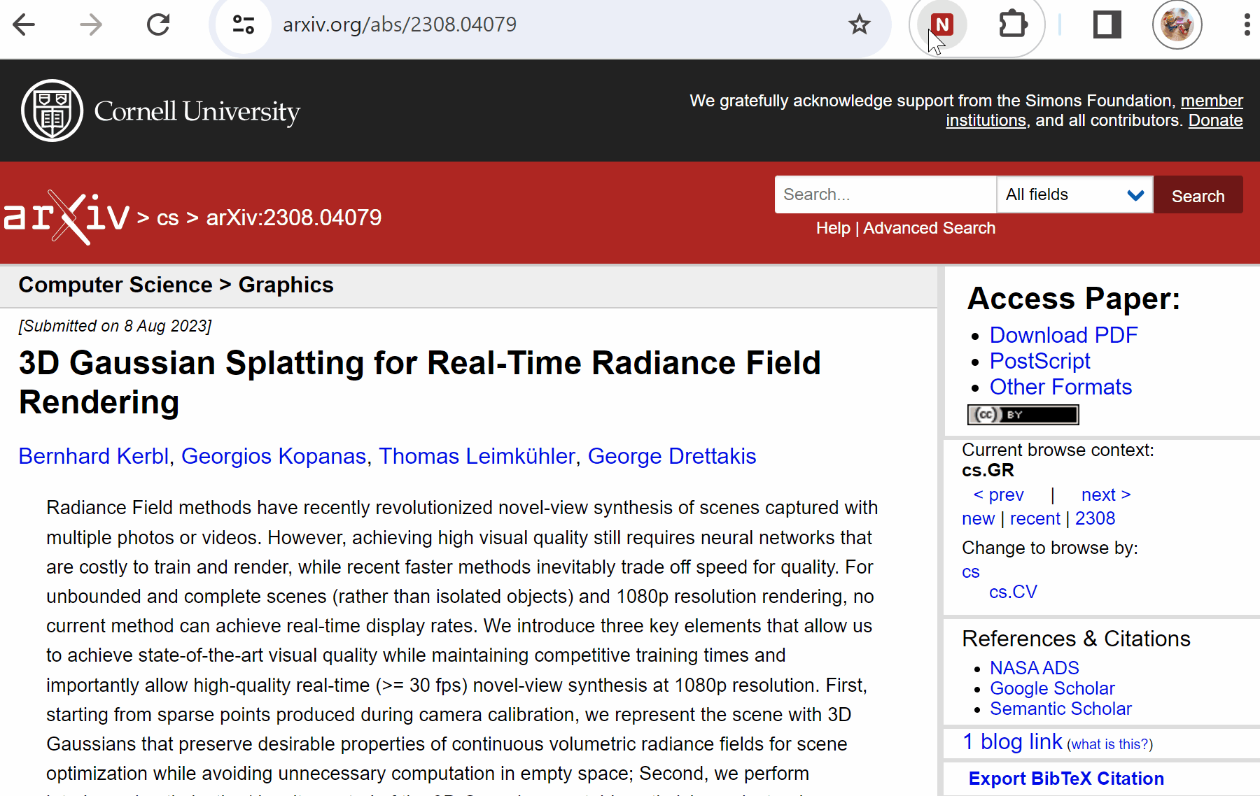Reload the arXiv page
Image resolution: width=1260 pixels, height=796 pixels.
point(158,25)
